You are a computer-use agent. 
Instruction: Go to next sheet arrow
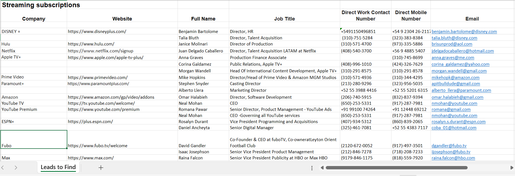[x=16, y=168]
